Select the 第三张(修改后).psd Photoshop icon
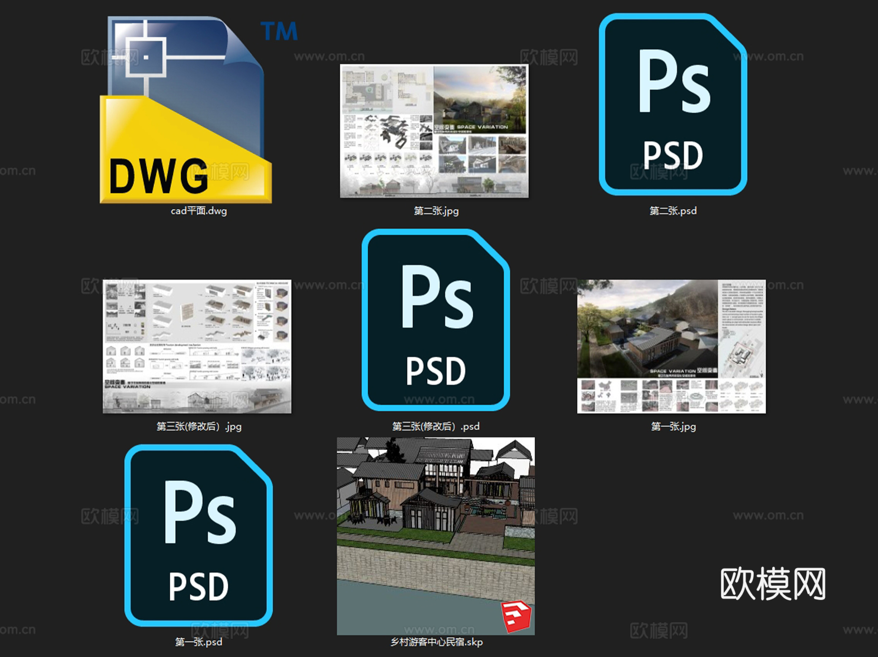 coord(436,320)
